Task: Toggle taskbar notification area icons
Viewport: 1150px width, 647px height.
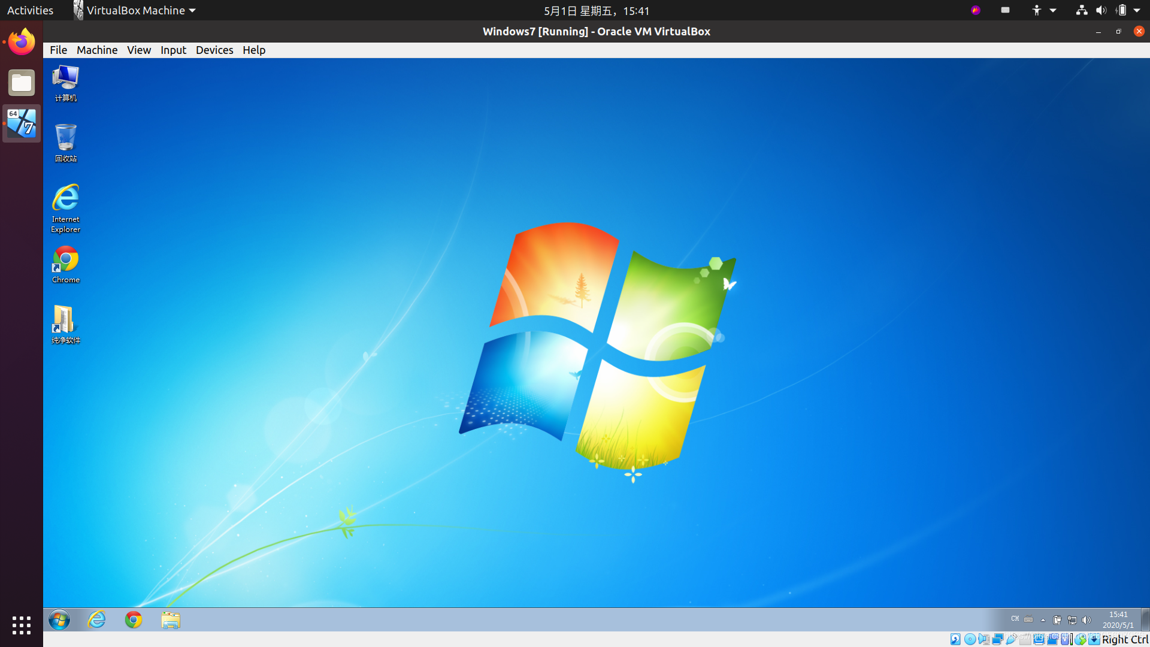Action: pyautogui.click(x=1045, y=619)
